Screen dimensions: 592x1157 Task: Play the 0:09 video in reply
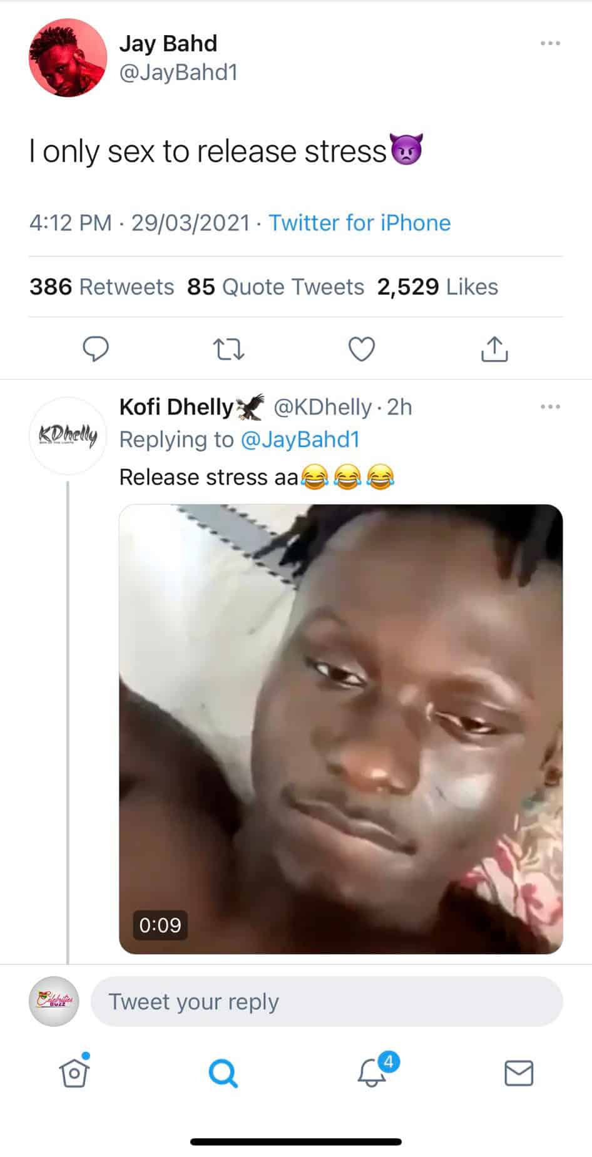pyautogui.click(x=341, y=729)
